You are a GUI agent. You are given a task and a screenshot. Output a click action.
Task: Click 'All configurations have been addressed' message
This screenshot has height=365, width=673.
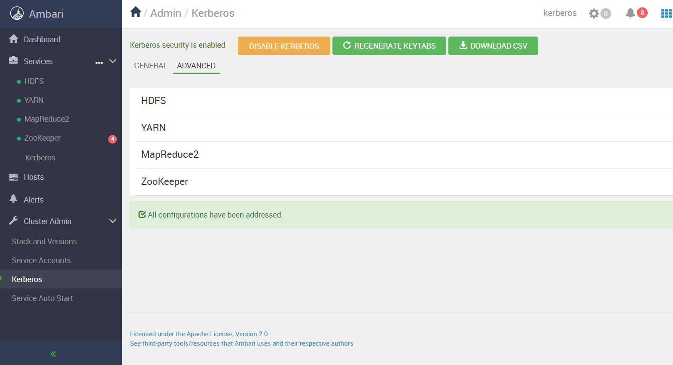215,215
